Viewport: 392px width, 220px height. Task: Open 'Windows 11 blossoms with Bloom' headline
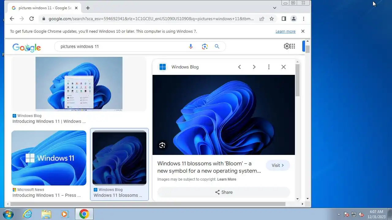point(209,167)
